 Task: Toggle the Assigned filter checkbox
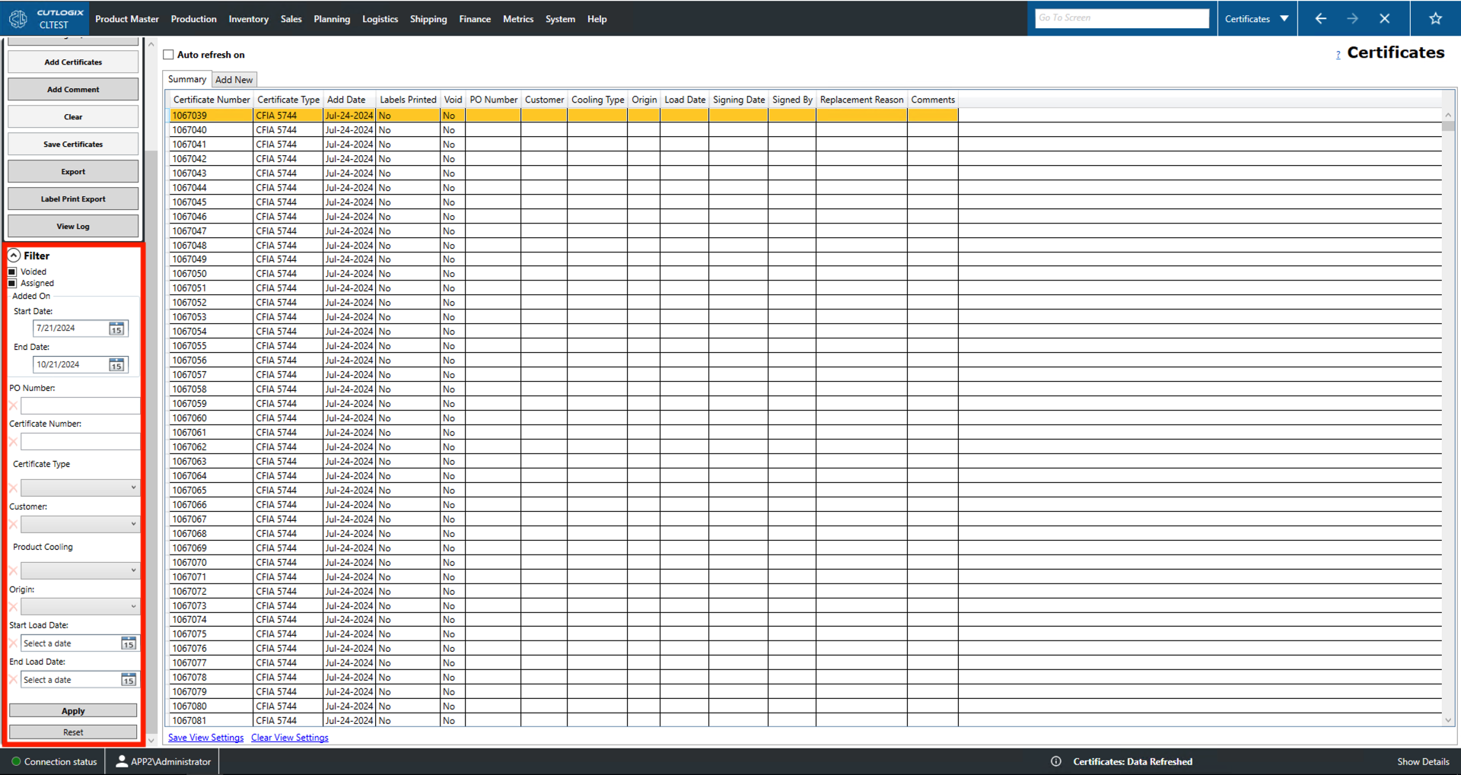(x=12, y=283)
